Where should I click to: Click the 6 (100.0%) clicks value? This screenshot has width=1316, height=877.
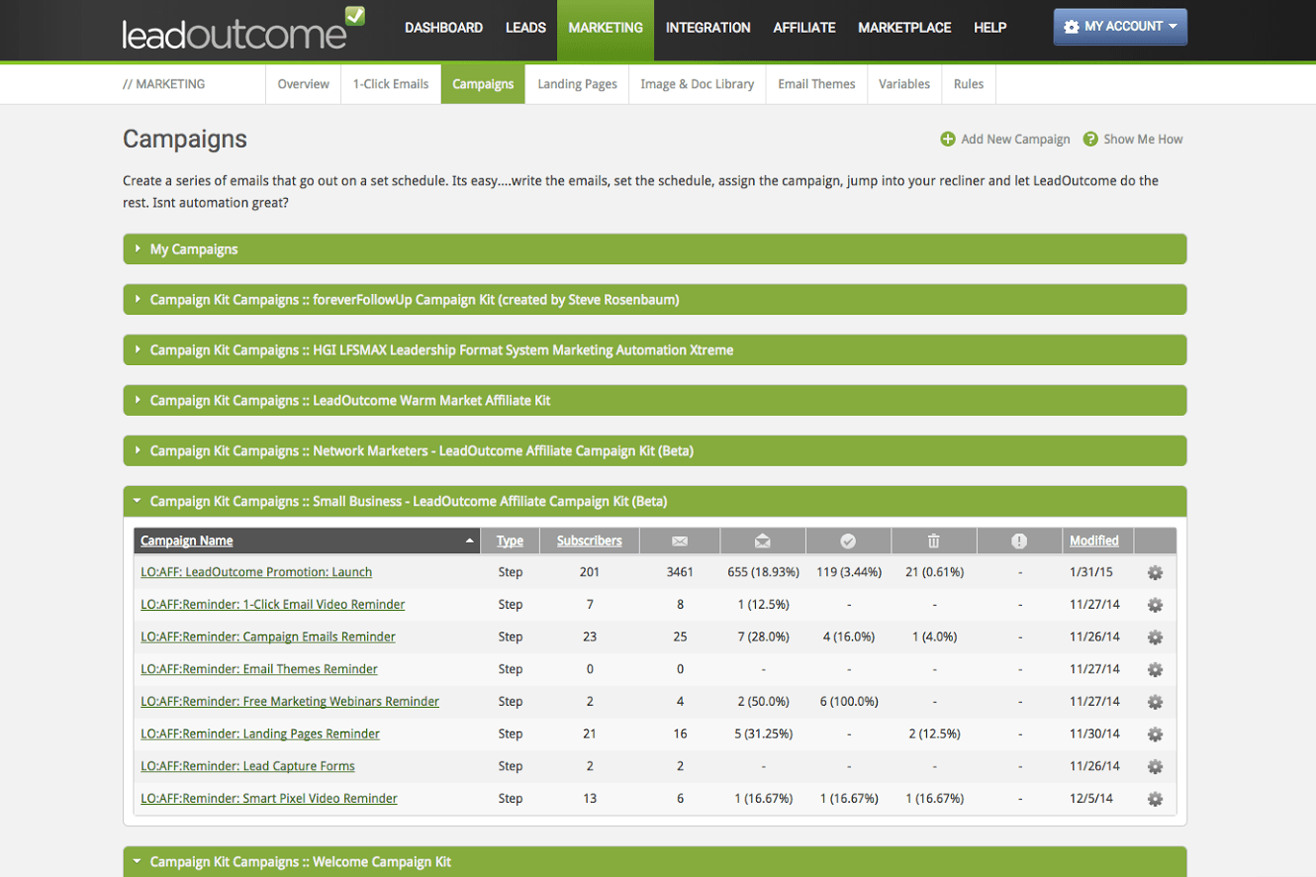(x=848, y=702)
